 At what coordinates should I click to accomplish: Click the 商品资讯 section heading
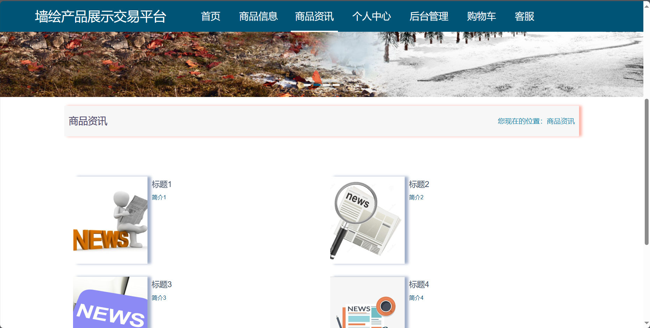[x=88, y=121]
